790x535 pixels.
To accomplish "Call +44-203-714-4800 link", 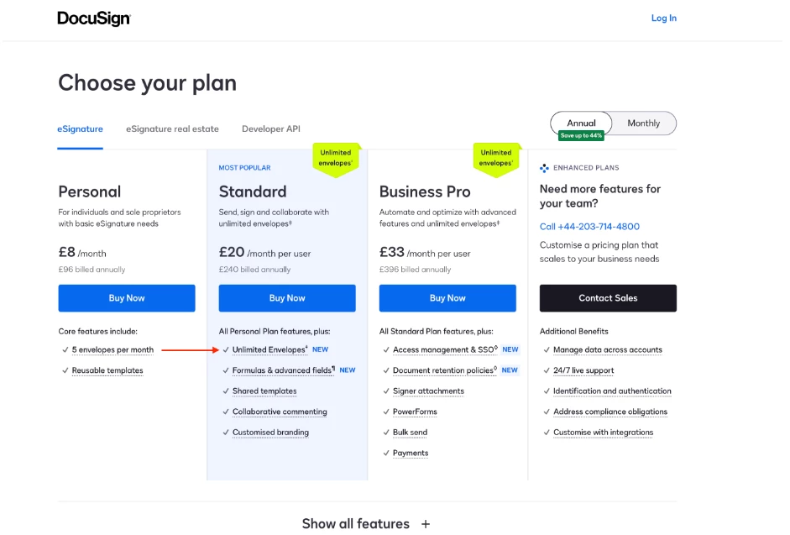I will tap(589, 227).
